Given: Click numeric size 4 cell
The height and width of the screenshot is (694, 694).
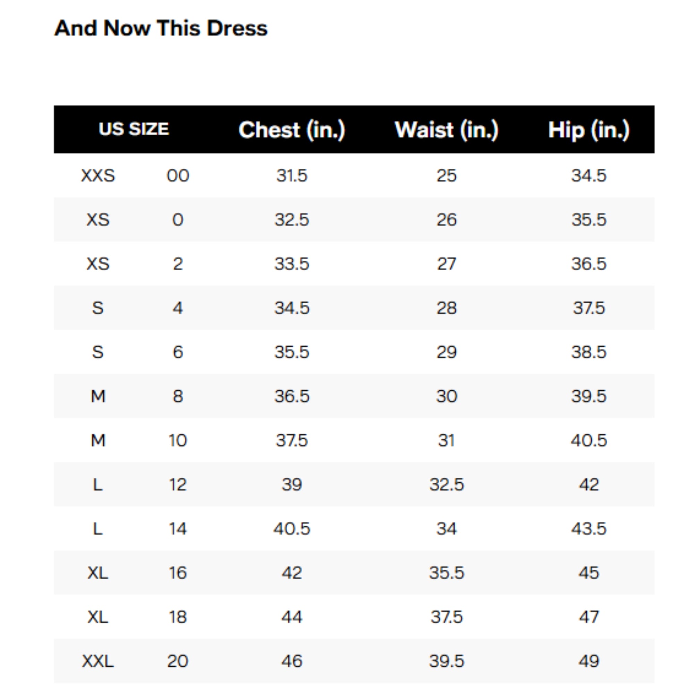Looking at the screenshot, I should coord(178,308).
